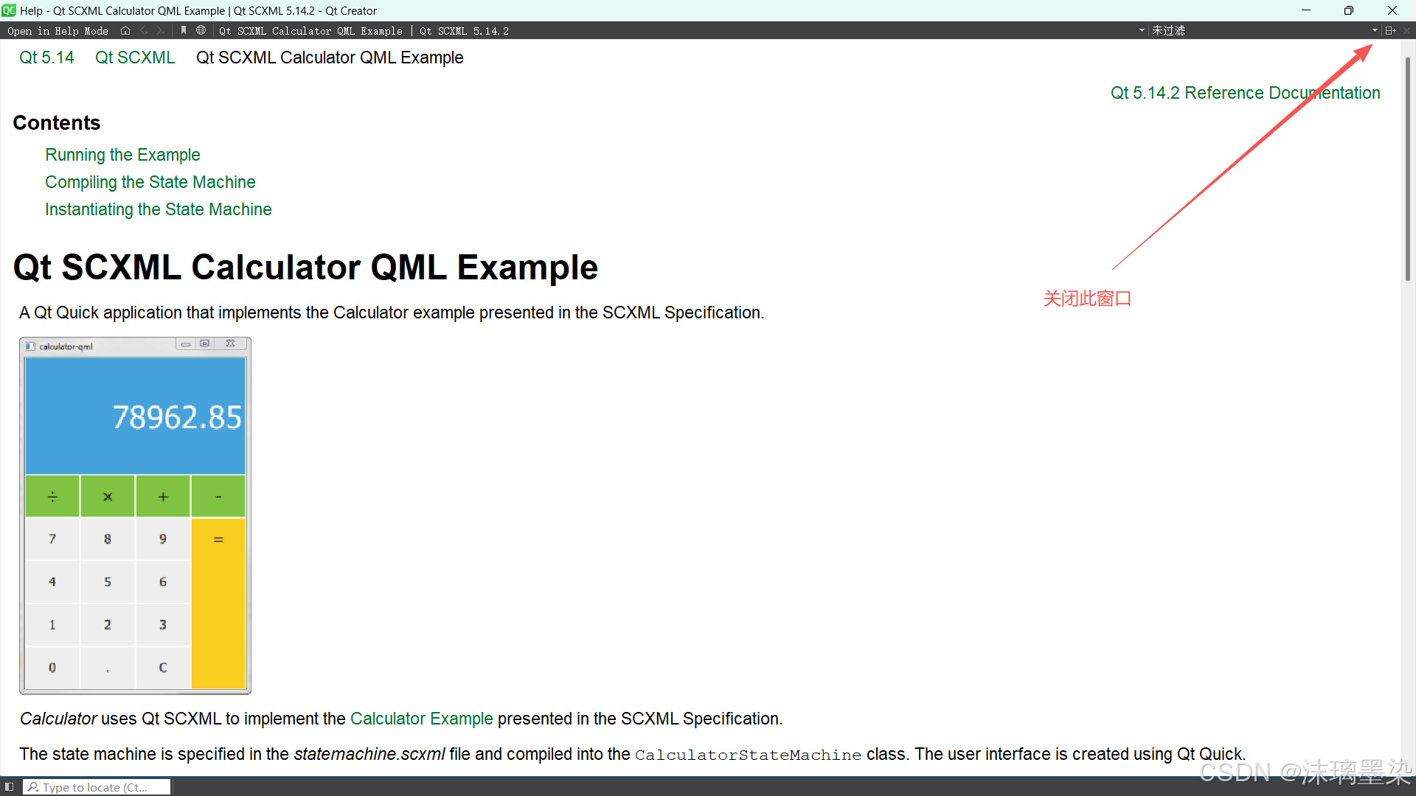Close the help pane with the X icon
This screenshot has width=1416, height=796.
1407,31
